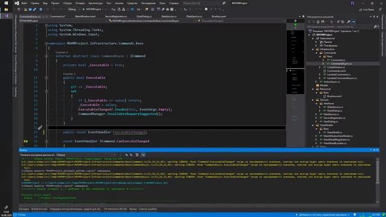Open the Вид menu
The image size is (386, 217).
click(x=45, y=3)
